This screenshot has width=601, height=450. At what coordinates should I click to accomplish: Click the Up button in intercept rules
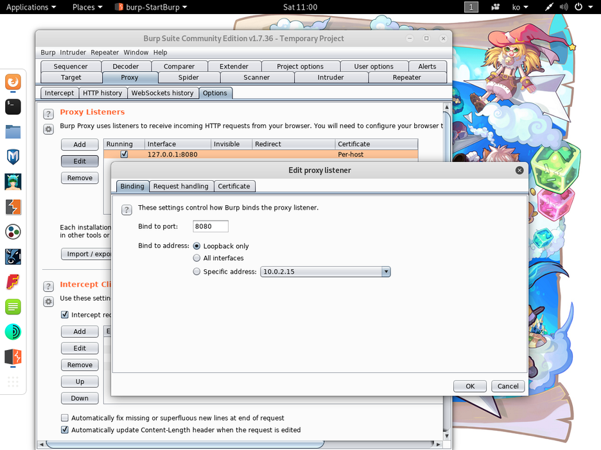pyautogui.click(x=80, y=381)
